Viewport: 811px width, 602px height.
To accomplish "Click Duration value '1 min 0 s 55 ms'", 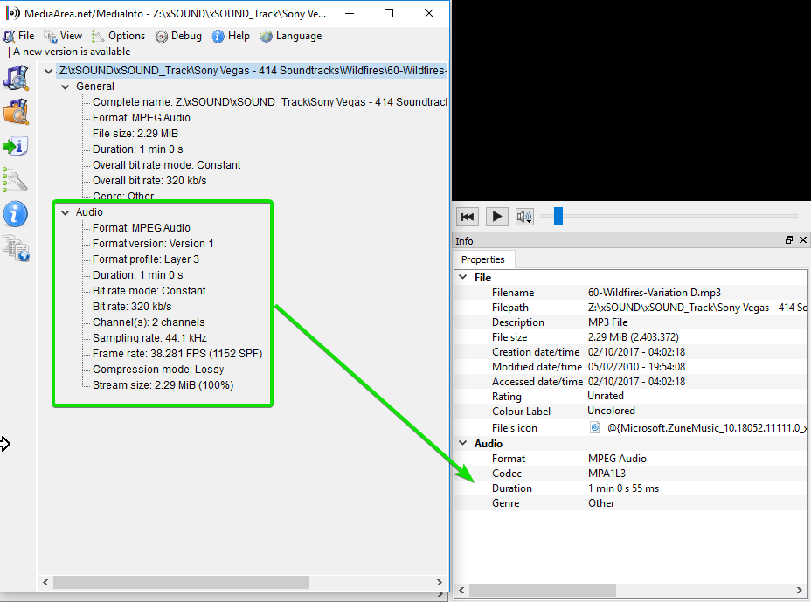I will point(623,488).
